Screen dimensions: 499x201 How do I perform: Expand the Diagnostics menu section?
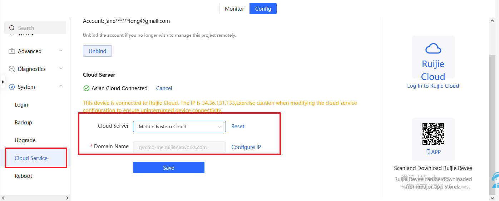[x=61, y=69]
